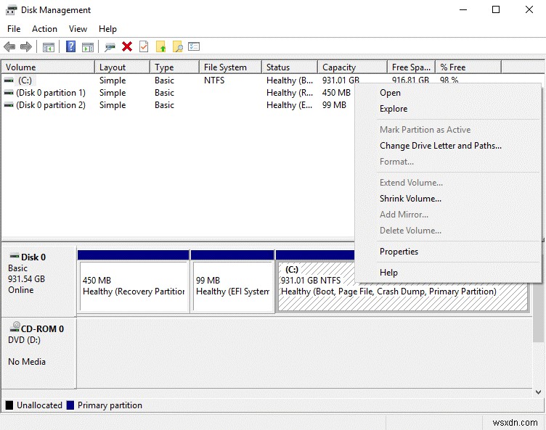Click the yellow folder green arrow icon
Viewport: 546px width, 430px height.
(160, 47)
